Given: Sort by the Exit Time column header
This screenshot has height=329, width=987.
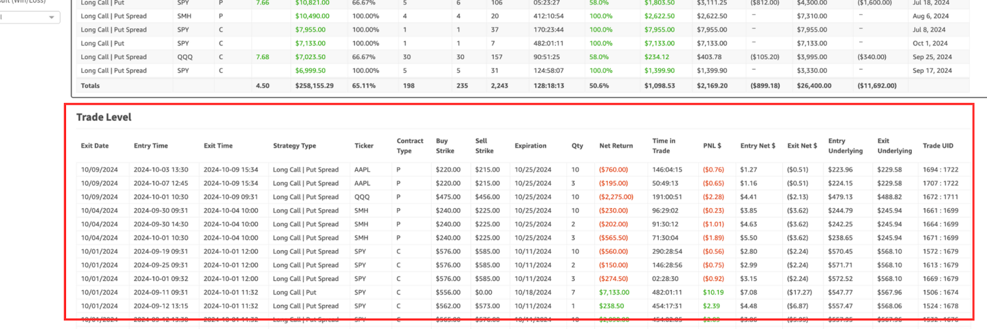Looking at the screenshot, I should (218, 146).
